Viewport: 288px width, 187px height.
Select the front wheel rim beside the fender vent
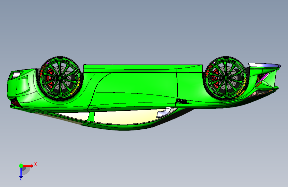tap(226, 78)
